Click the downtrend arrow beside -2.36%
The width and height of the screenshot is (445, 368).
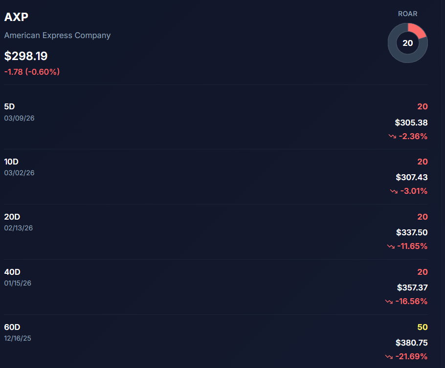(392, 137)
